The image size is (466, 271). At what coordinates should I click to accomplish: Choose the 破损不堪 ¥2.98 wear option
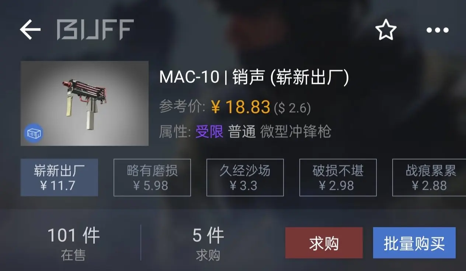(338, 178)
